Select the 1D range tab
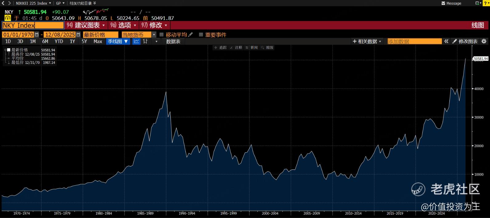The image size is (490, 218). point(8,41)
